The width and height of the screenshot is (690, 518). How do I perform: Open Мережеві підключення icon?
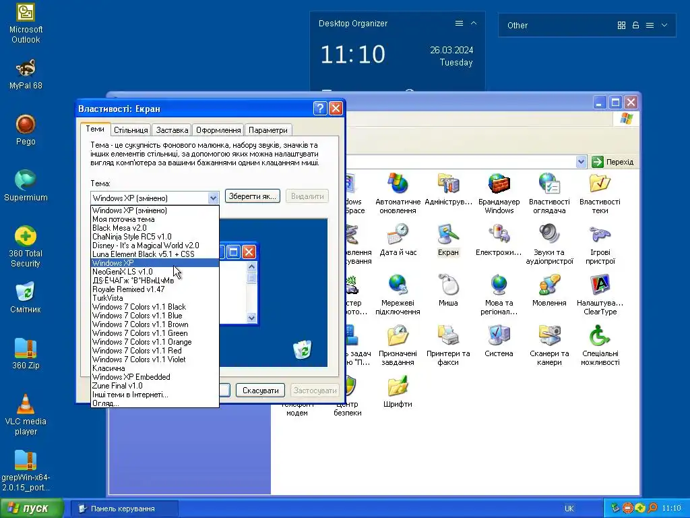(x=398, y=295)
